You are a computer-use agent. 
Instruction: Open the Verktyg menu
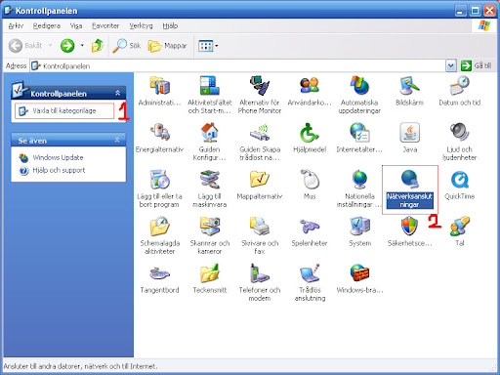[141, 25]
